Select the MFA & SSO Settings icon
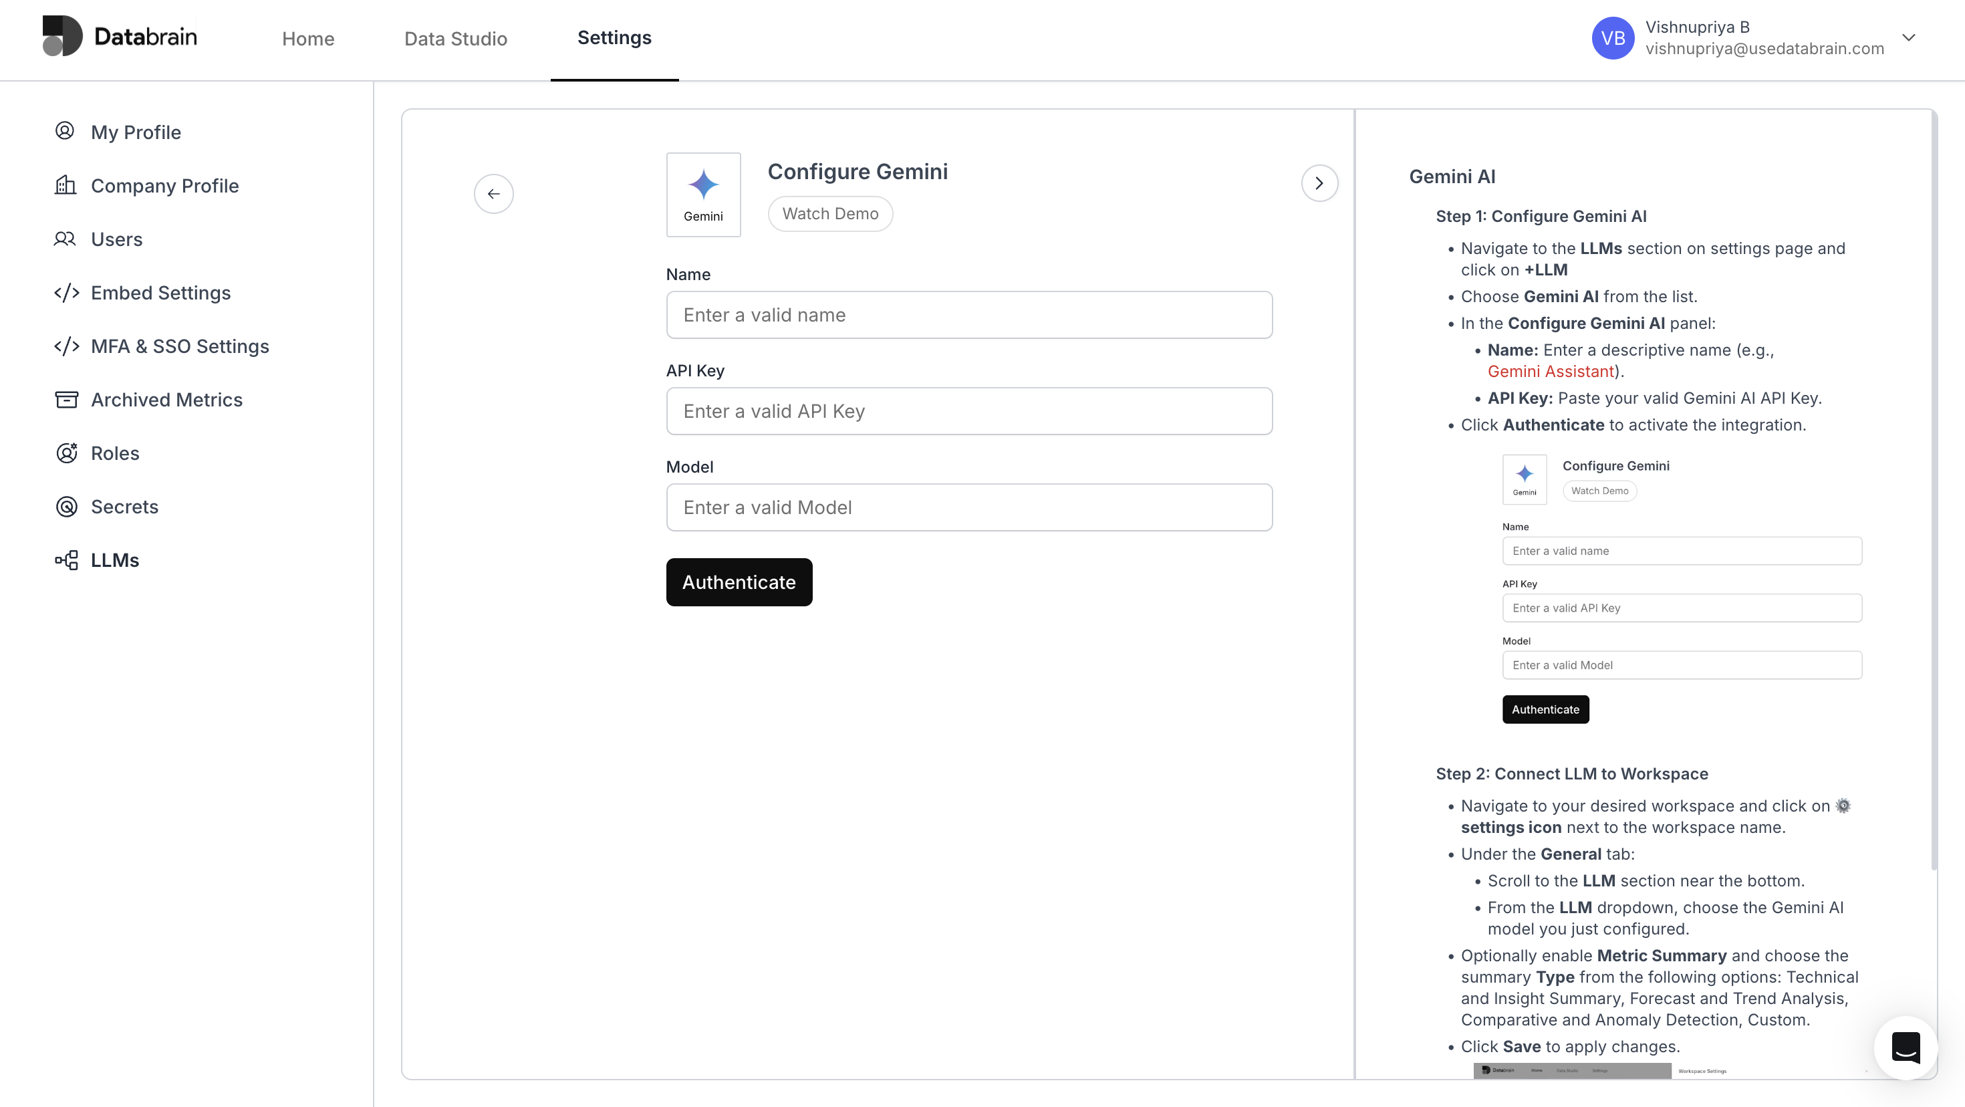 point(67,346)
